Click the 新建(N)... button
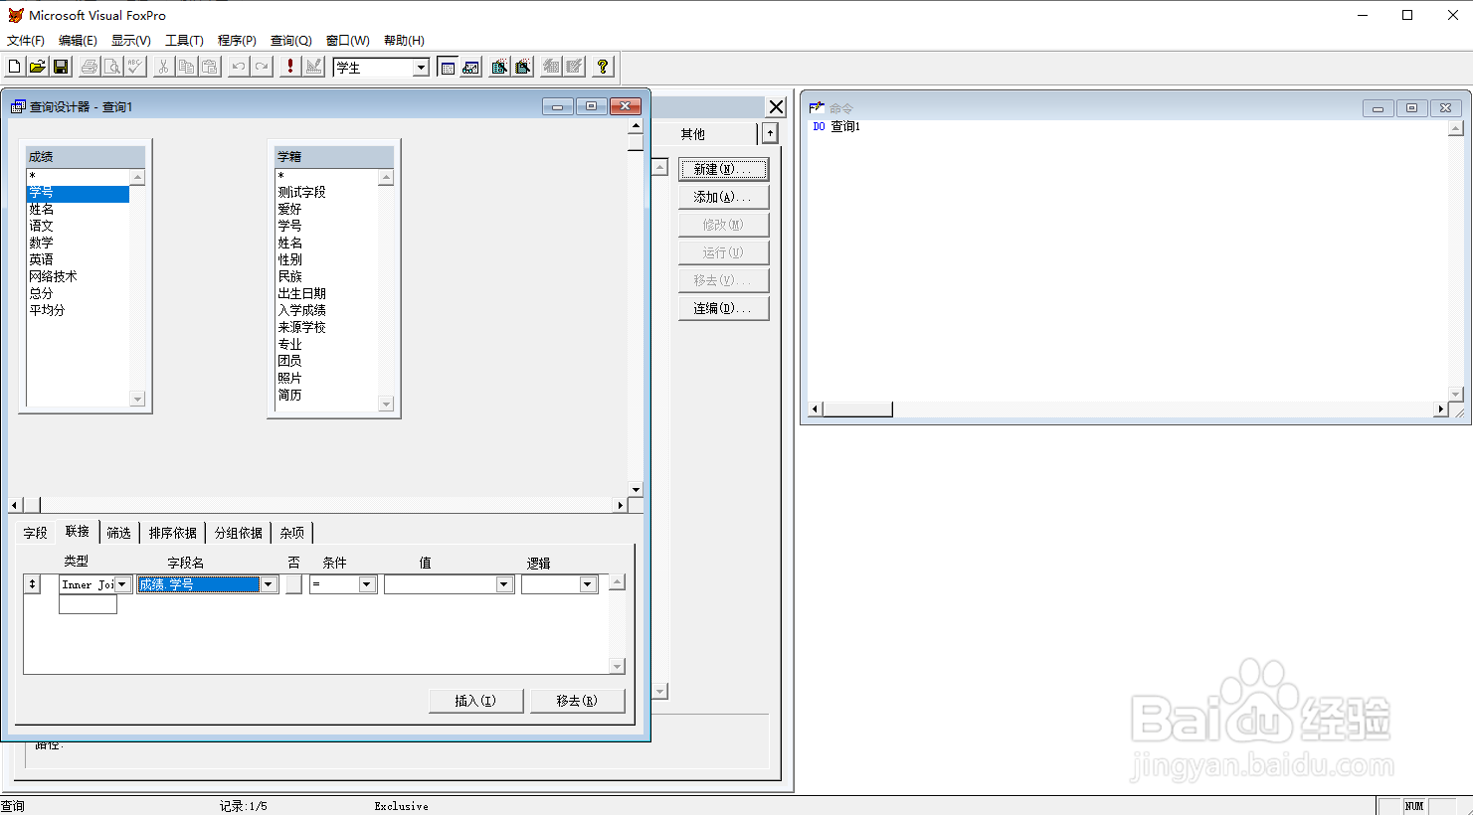The height and width of the screenshot is (815, 1473). (724, 169)
